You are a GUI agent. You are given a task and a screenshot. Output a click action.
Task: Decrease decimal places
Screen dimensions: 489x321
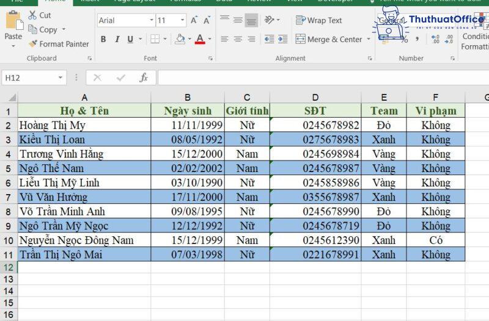449,39
